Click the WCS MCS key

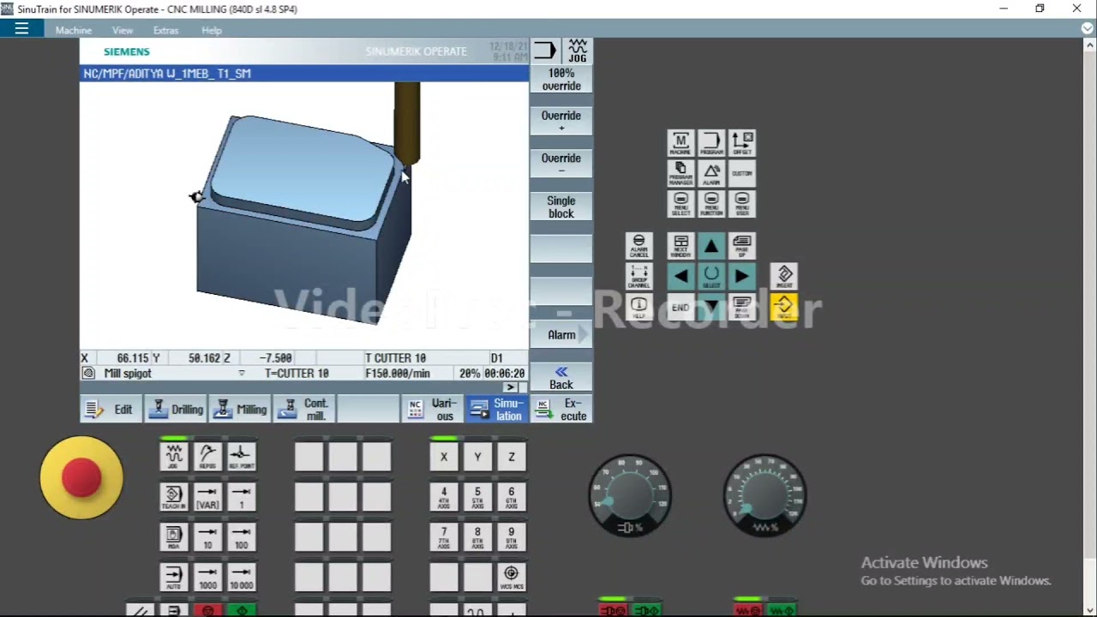512,576
